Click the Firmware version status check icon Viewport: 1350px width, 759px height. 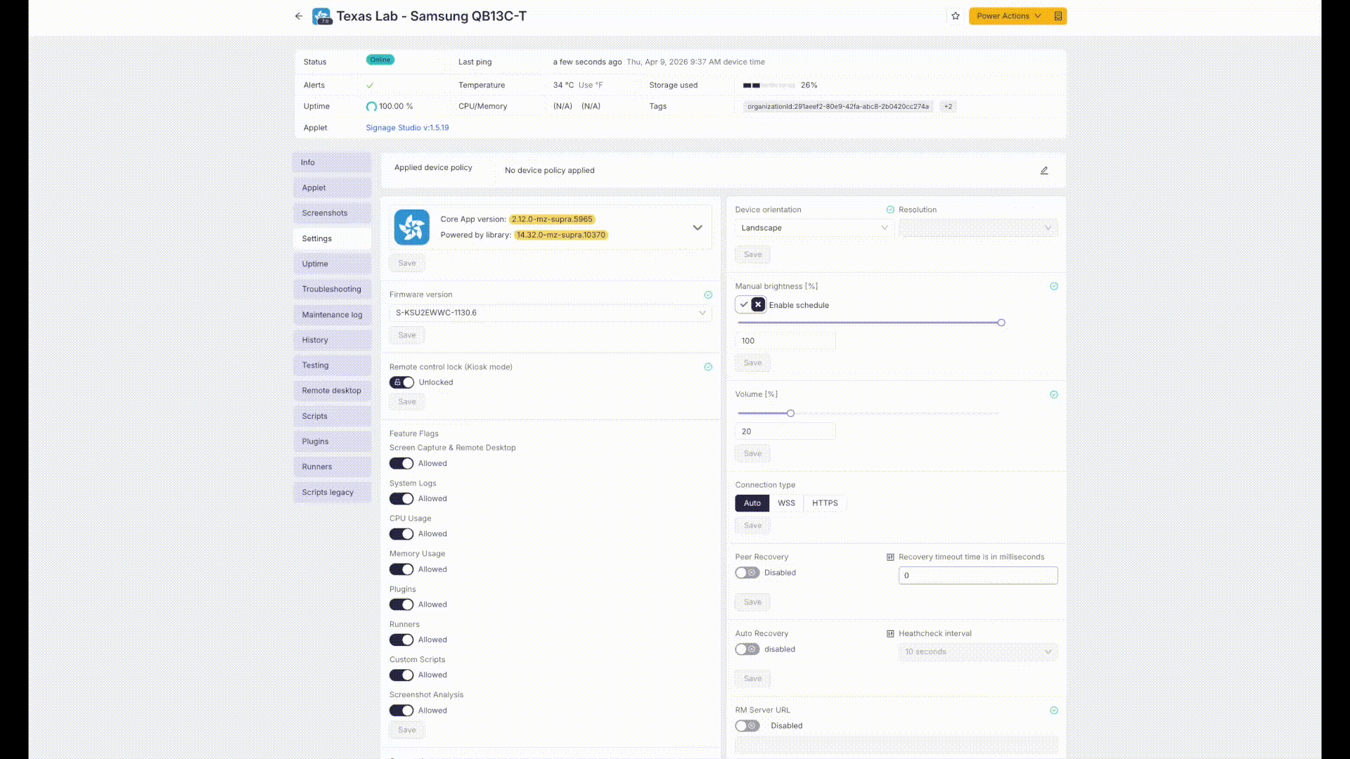tap(708, 295)
